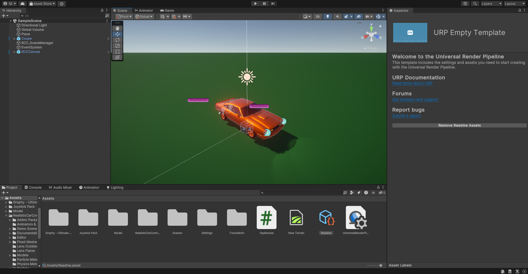Select RCC_SceneManager in Hierarchy

point(37,43)
